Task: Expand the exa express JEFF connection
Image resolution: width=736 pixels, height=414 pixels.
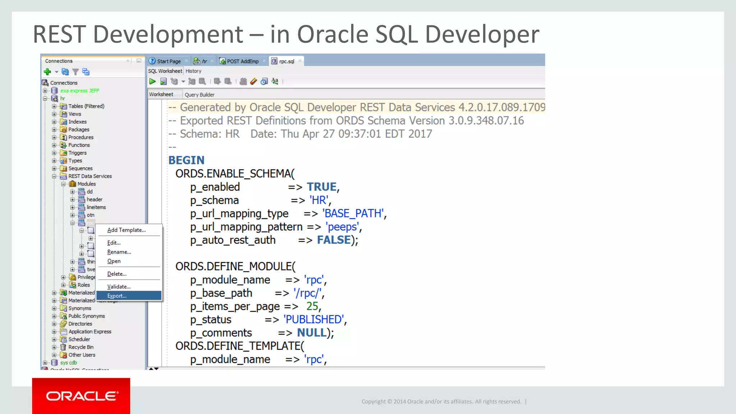Action: point(45,91)
